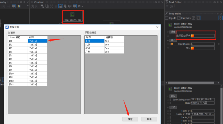Image resolution: width=223 pixels, height=124 pixels.
Task: Collapse the 数据 group in lower Properties
Action: tap(168, 96)
